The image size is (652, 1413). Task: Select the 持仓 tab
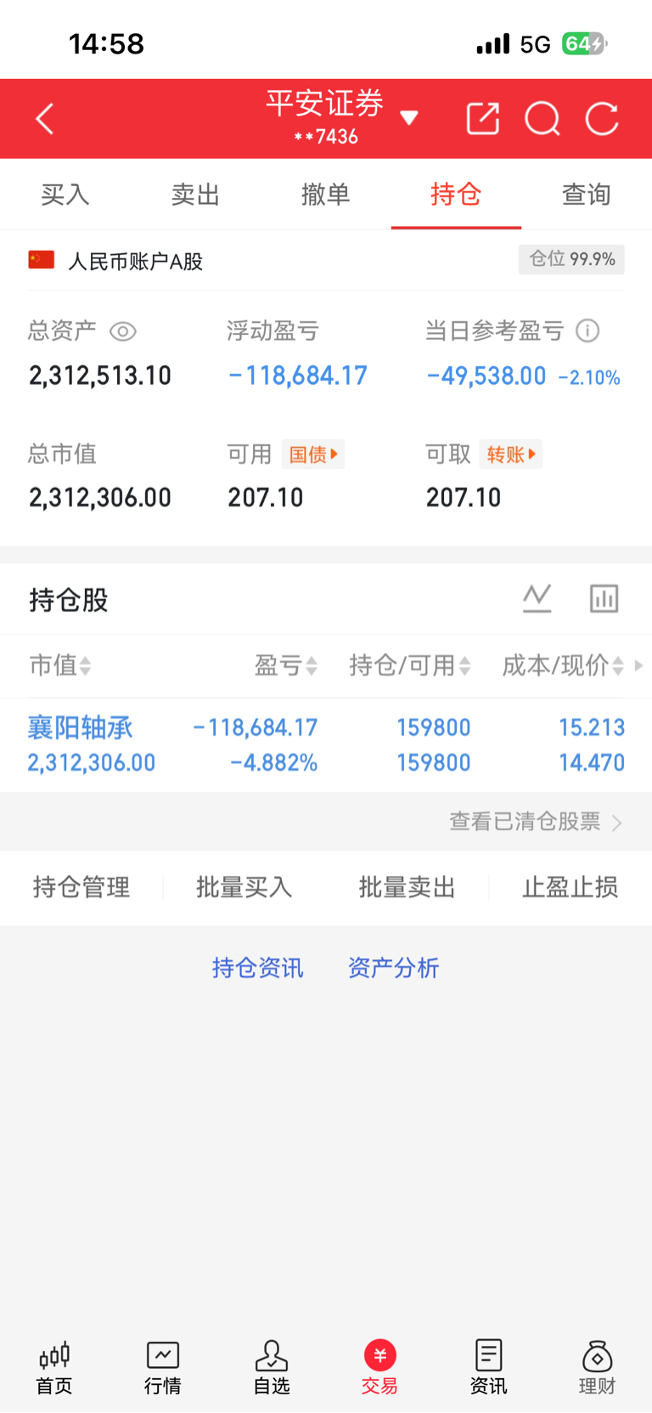456,195
